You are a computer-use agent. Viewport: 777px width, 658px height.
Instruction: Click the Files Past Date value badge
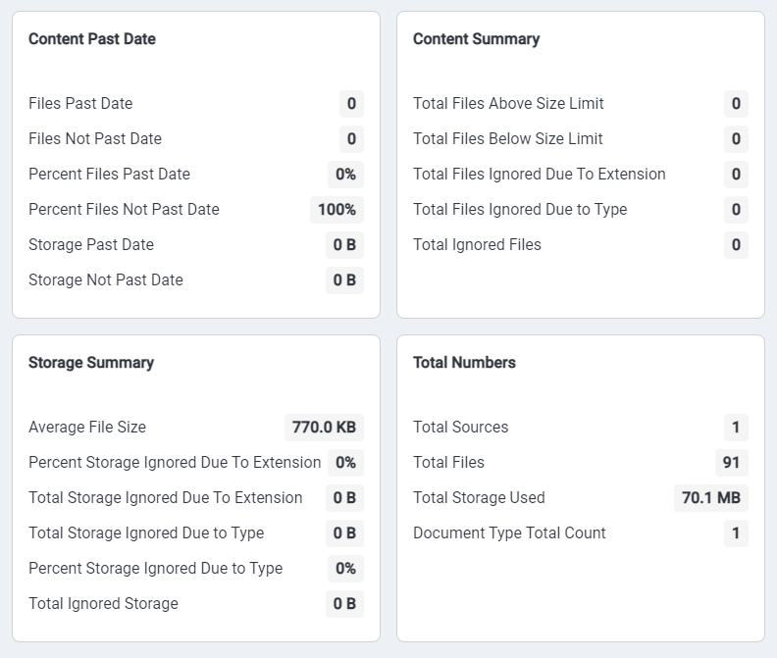[351, 104]
